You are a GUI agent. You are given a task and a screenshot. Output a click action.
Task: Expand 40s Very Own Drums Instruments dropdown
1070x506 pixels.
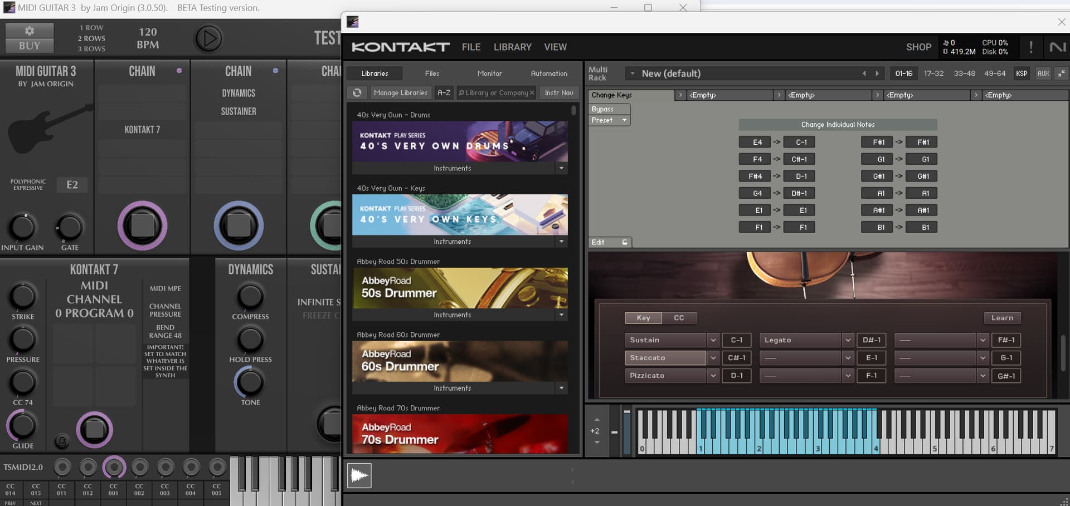[x=561, y=168]
